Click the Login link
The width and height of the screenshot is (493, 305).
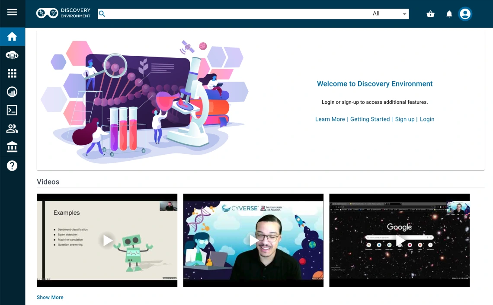tap(427, 119)
